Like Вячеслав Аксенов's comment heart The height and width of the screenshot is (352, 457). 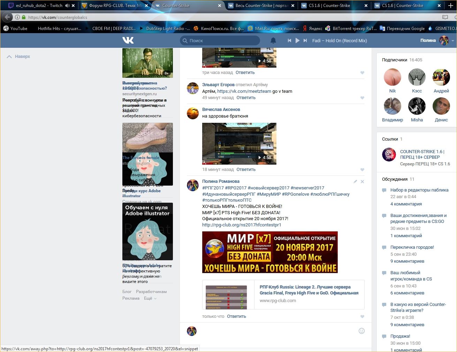point(362,170)
